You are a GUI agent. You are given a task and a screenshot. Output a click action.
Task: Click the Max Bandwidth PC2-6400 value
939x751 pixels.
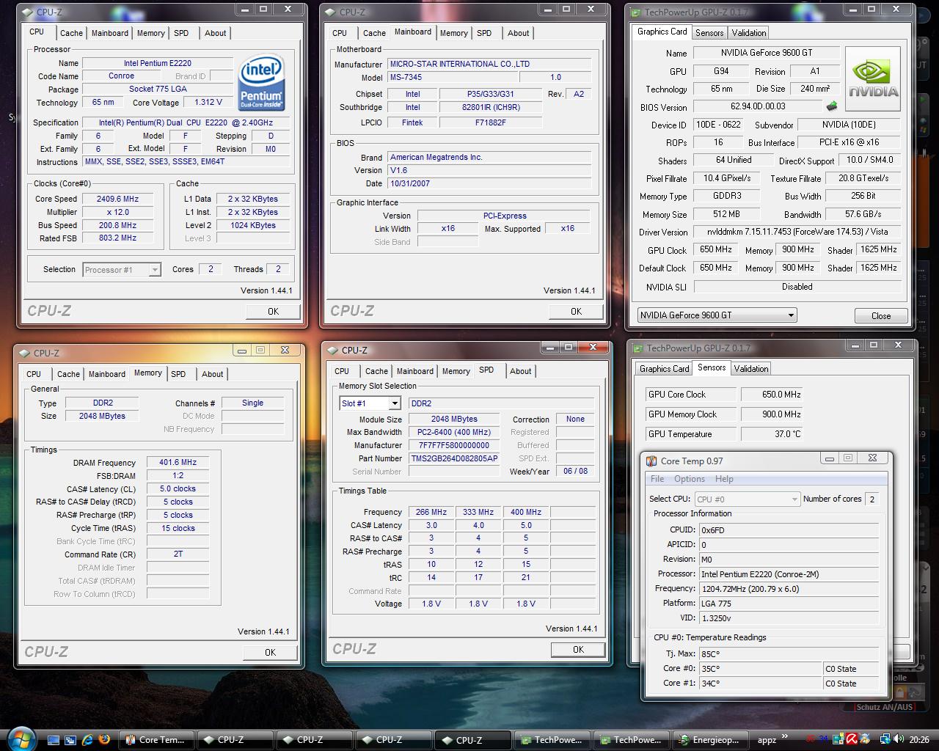(x=454, y=432)
